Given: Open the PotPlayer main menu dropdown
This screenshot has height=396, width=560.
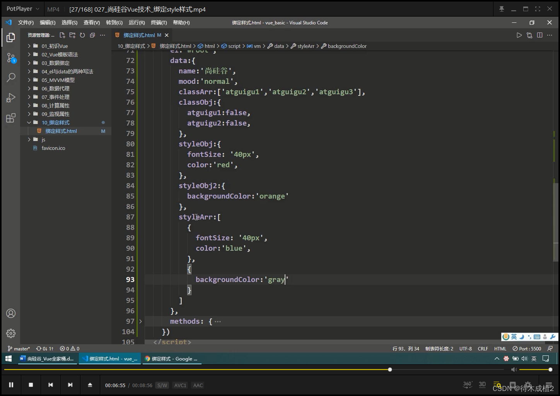Looking at the screenshot, I should pyautogui.click(x=24, y=8).
